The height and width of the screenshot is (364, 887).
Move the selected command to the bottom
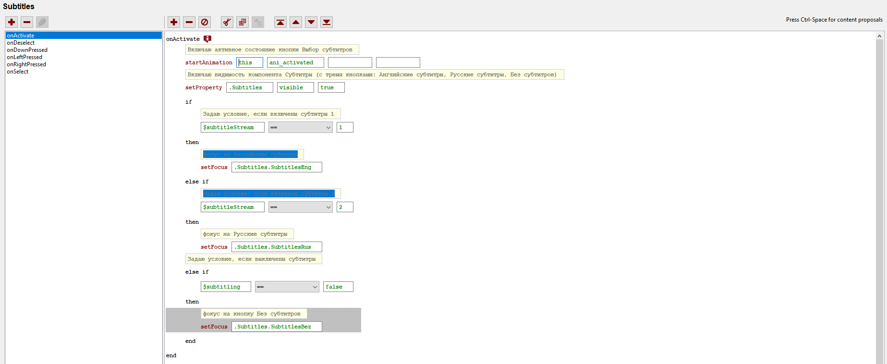tap(327, 22)
